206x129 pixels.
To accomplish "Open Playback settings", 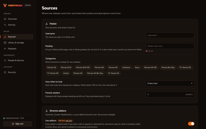I will 18,49.
